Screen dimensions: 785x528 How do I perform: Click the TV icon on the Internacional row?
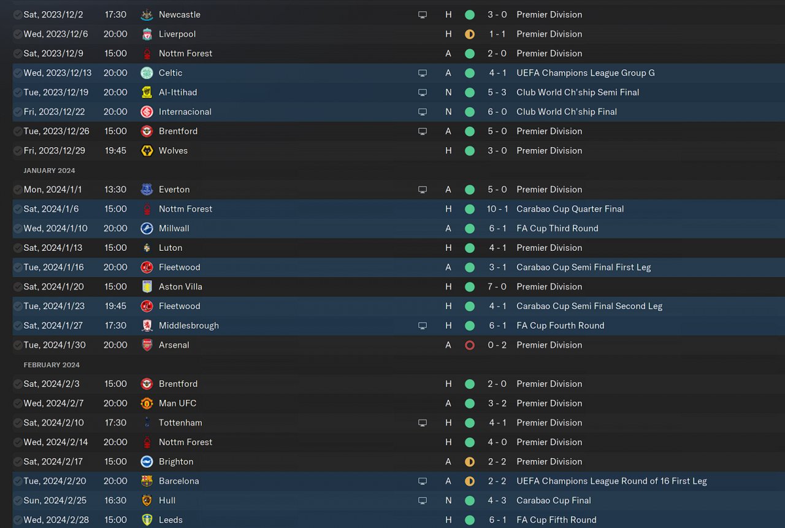tap(422, 112)
